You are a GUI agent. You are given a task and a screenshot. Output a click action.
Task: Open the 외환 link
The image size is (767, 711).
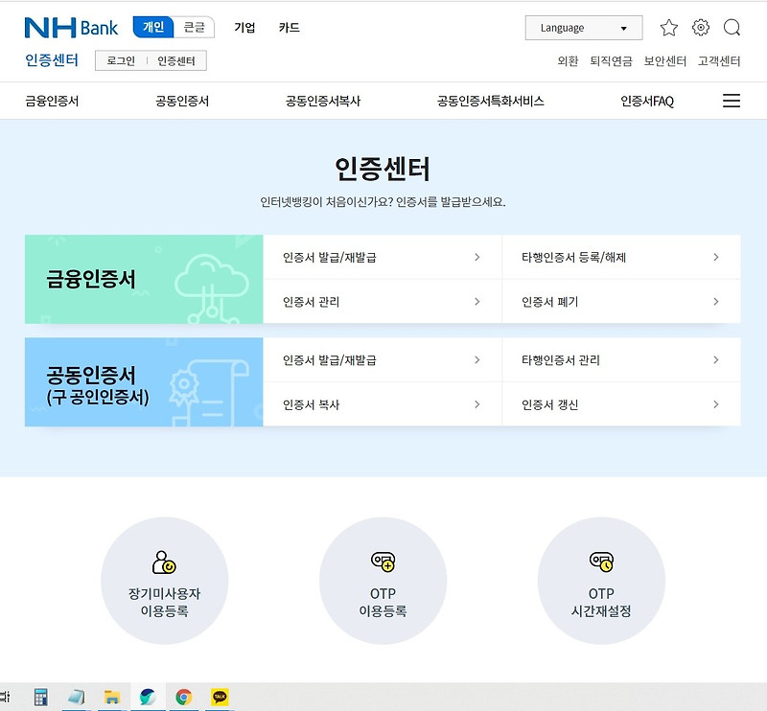(568, 61)
